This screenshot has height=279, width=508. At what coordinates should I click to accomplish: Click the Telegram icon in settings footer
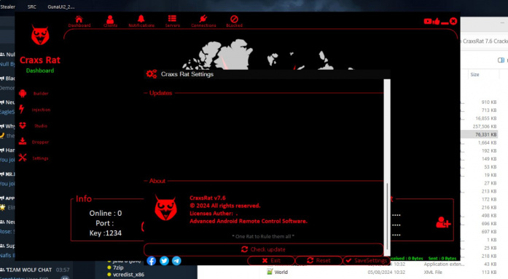click(x=176, y=261)
